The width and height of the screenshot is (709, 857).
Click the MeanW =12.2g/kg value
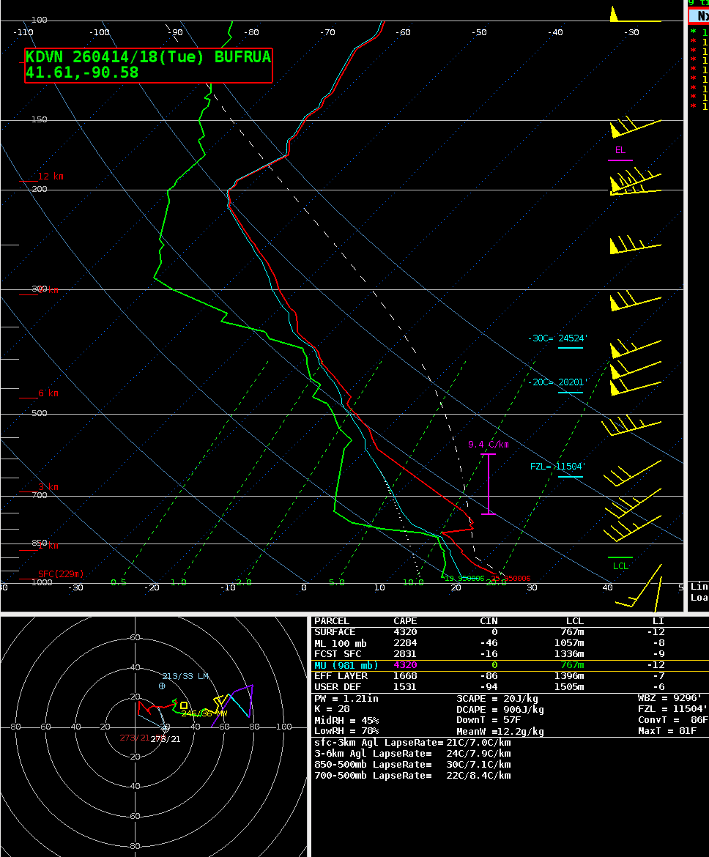500,731
